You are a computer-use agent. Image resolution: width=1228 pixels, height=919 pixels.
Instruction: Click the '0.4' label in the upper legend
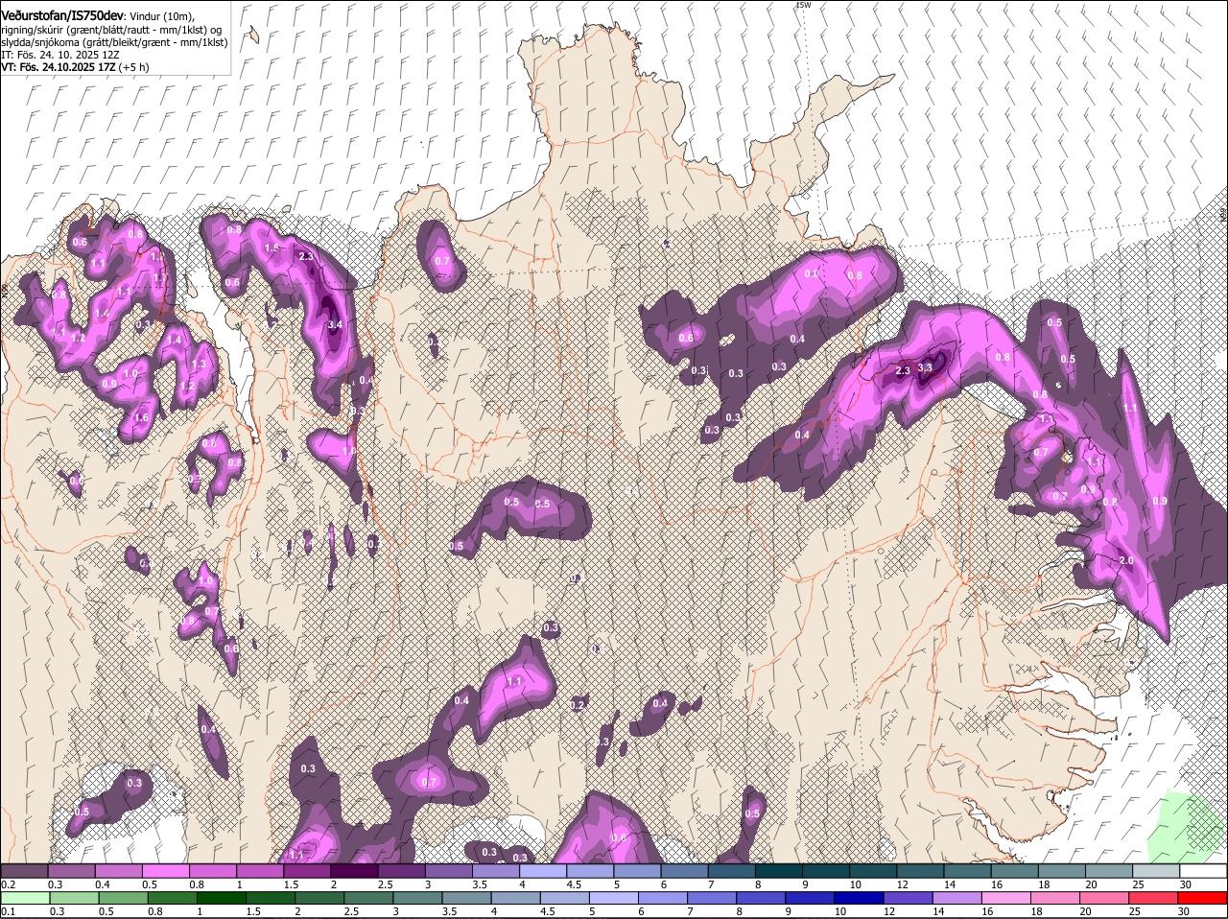click(x=102, y=884)
